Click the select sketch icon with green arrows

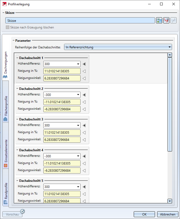click(159, 20)
